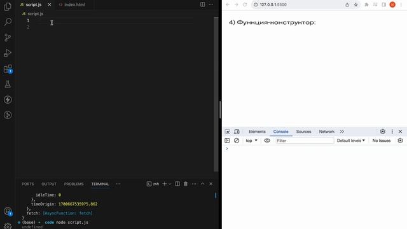Bookmark this page with star

pos(356,4)
